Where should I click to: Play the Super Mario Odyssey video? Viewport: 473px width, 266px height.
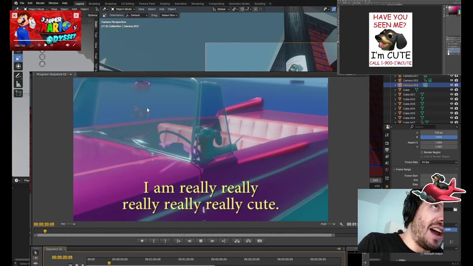point(45,45)
